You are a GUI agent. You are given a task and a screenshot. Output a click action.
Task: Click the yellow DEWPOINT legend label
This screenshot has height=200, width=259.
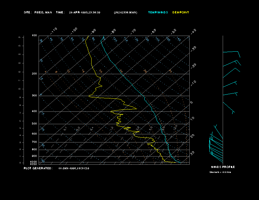(x=181, y=12)
